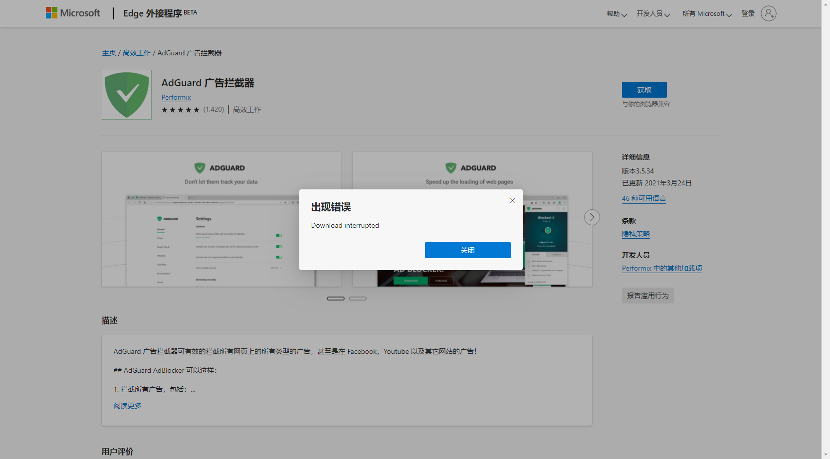Navigate to 主页 breadcrumb
The width and height of the screenshot is (830, 459).
109,53
